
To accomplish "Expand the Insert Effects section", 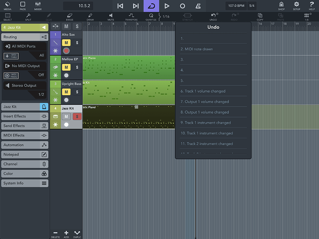I will (x=24, y=116).
